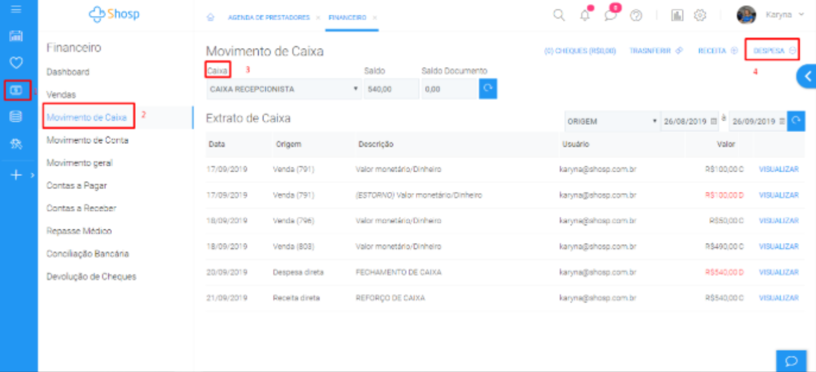Open the chat messages icon in header
816x372 pixels.
coord(611,15)
